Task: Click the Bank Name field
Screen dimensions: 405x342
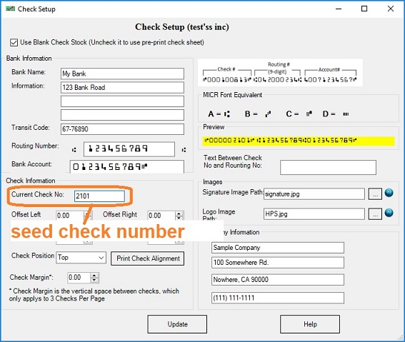Action: pyautogui.click(x=122, y=74)
